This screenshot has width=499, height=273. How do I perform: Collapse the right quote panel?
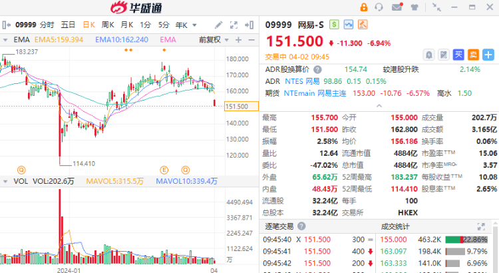point(249,25)
